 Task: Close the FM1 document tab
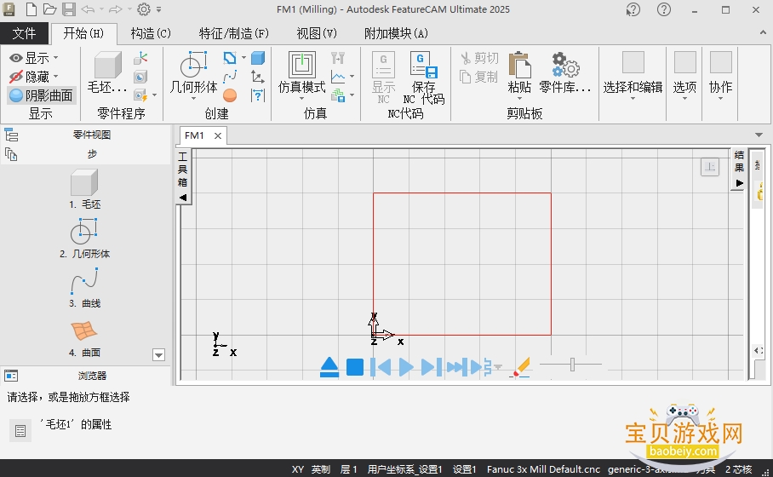[217, 135]
